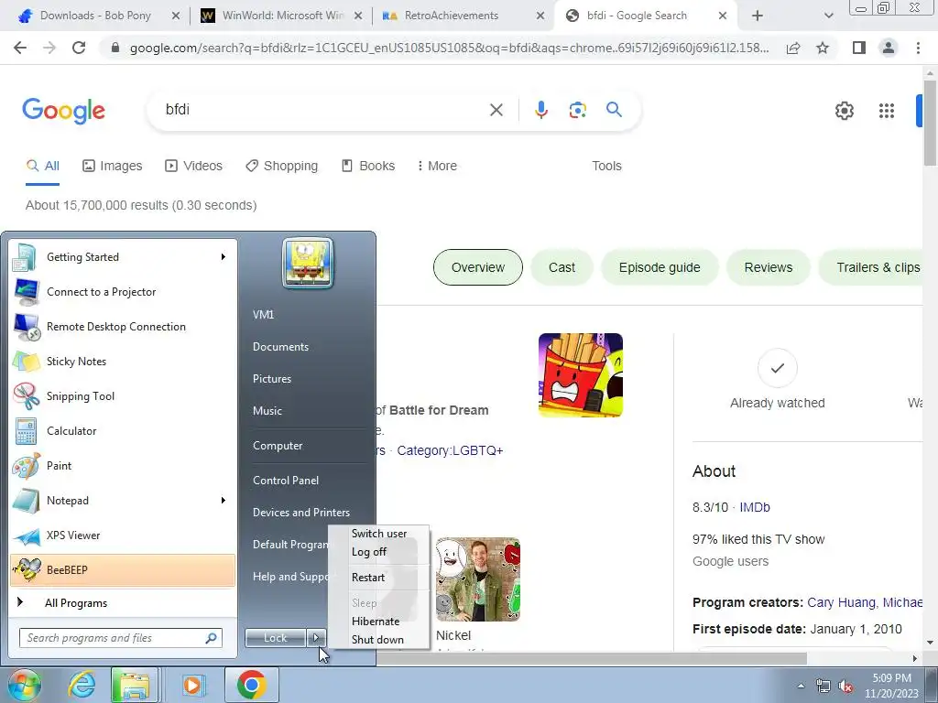Click the SpongeBob user account picture
The image size is (938, 703).
click(308, 263)
